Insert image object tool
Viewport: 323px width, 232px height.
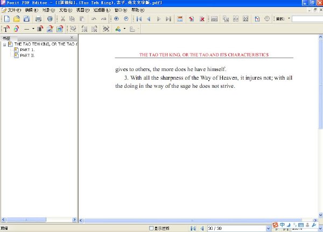click(50, 29)
